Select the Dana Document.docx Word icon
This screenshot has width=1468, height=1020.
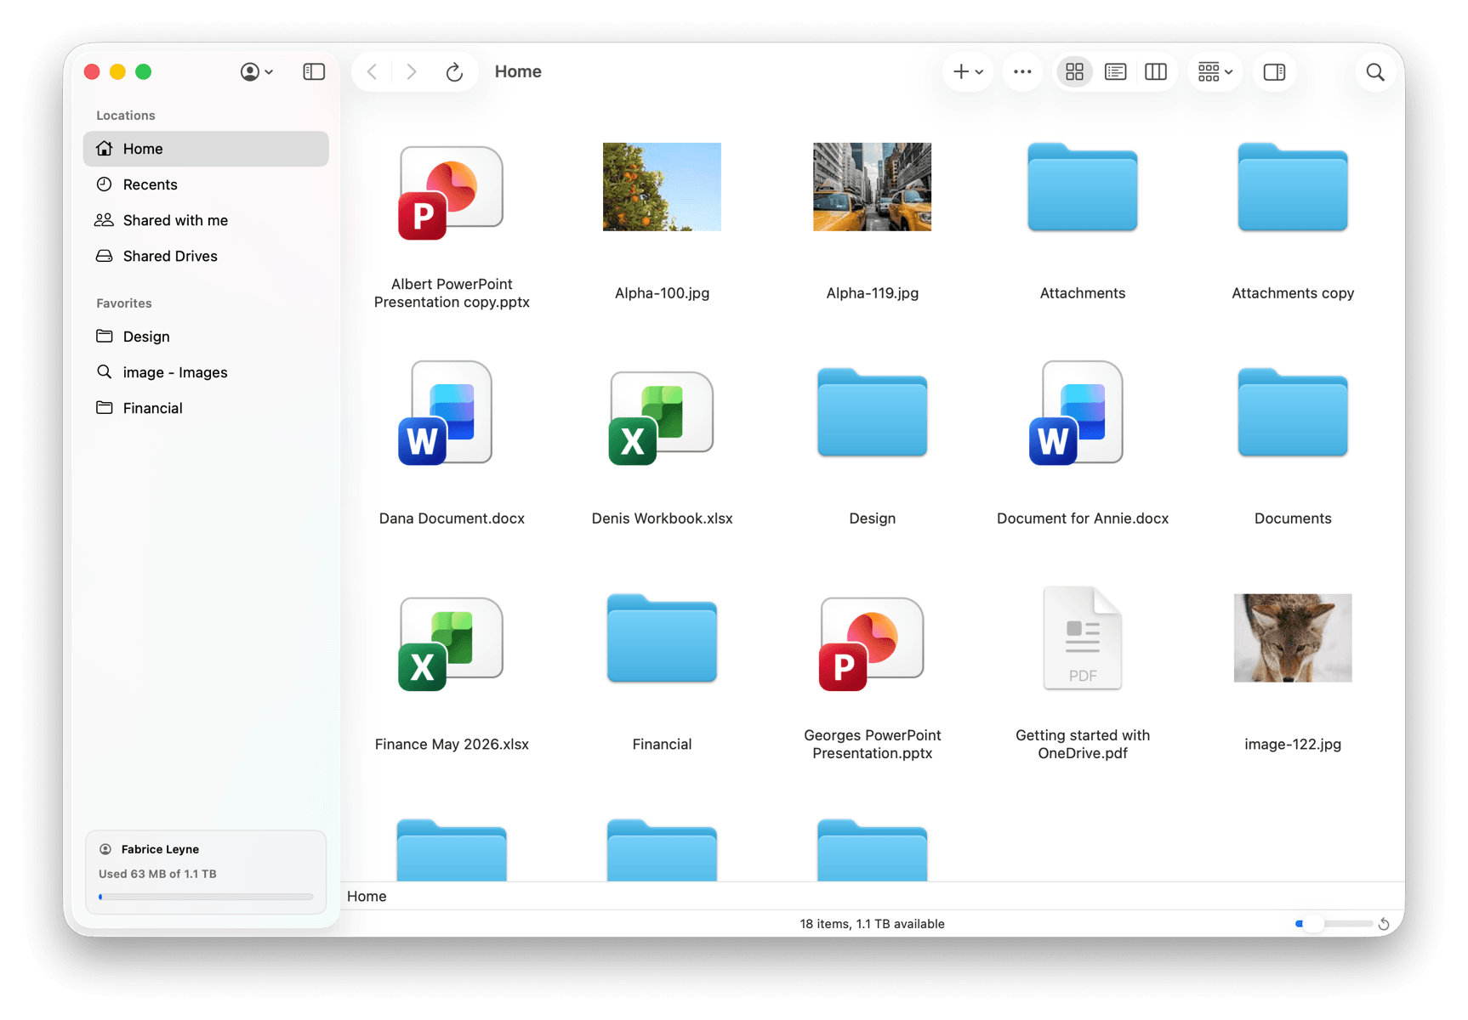pyautogui.click(x=446, y=413)
